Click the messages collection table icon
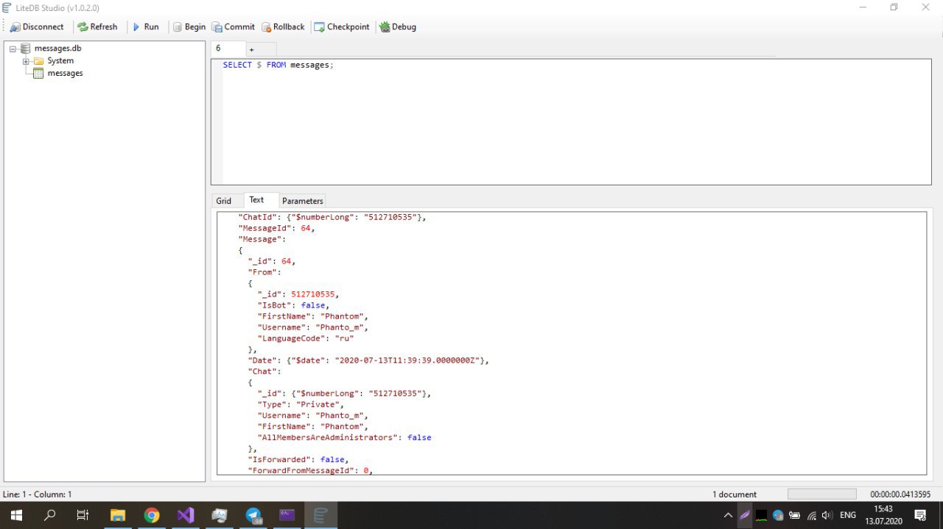 (x=38, y=73)
